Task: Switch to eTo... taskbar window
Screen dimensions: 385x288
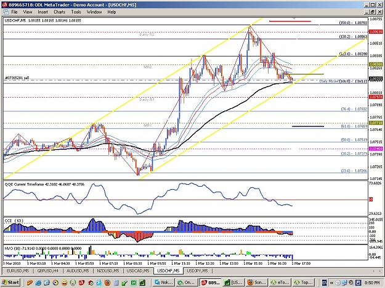Action: pos(280,282)
